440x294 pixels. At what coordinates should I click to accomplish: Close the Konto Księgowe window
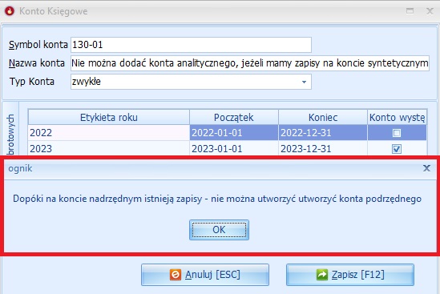coord(430,11)
